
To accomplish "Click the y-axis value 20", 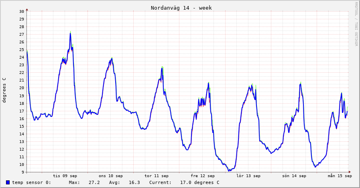I will pos(22,88).
